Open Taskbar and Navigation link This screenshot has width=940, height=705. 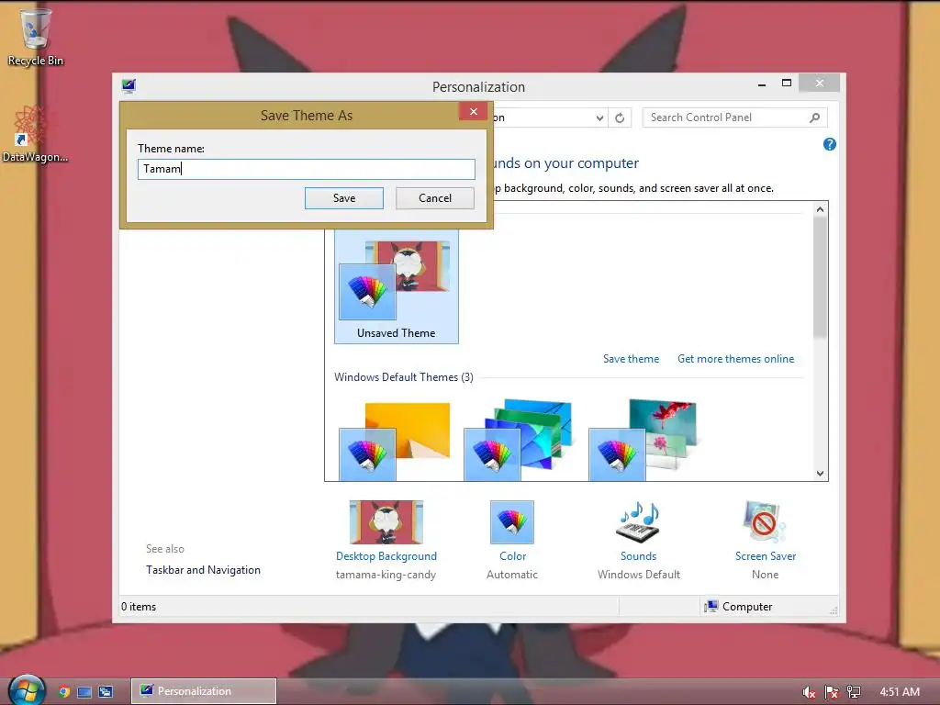pyautogui.click(x=203, y=570)
